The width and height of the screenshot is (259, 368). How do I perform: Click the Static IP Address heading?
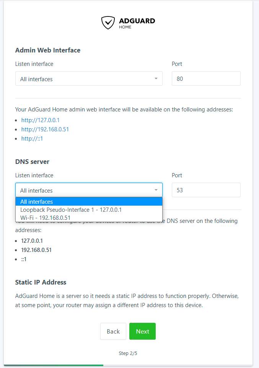click(41, 282)
